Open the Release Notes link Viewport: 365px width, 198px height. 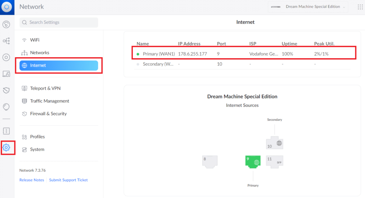(32, 180)
